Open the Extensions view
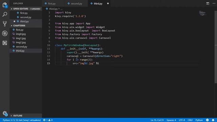The height and width of the screenshot is (122, 217). (x=5, y=43)
